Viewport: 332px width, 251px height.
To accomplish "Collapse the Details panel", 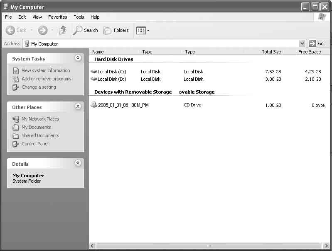I will [78, 163].
